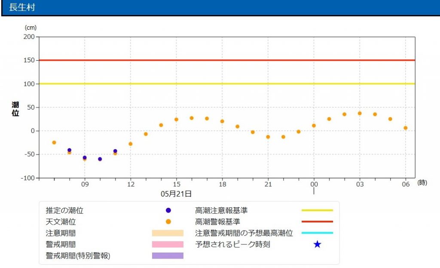This screenshot has width=440, height=268.
Task: Click the 推定の潮位 legend label
Action: click(x=64, y=210)
